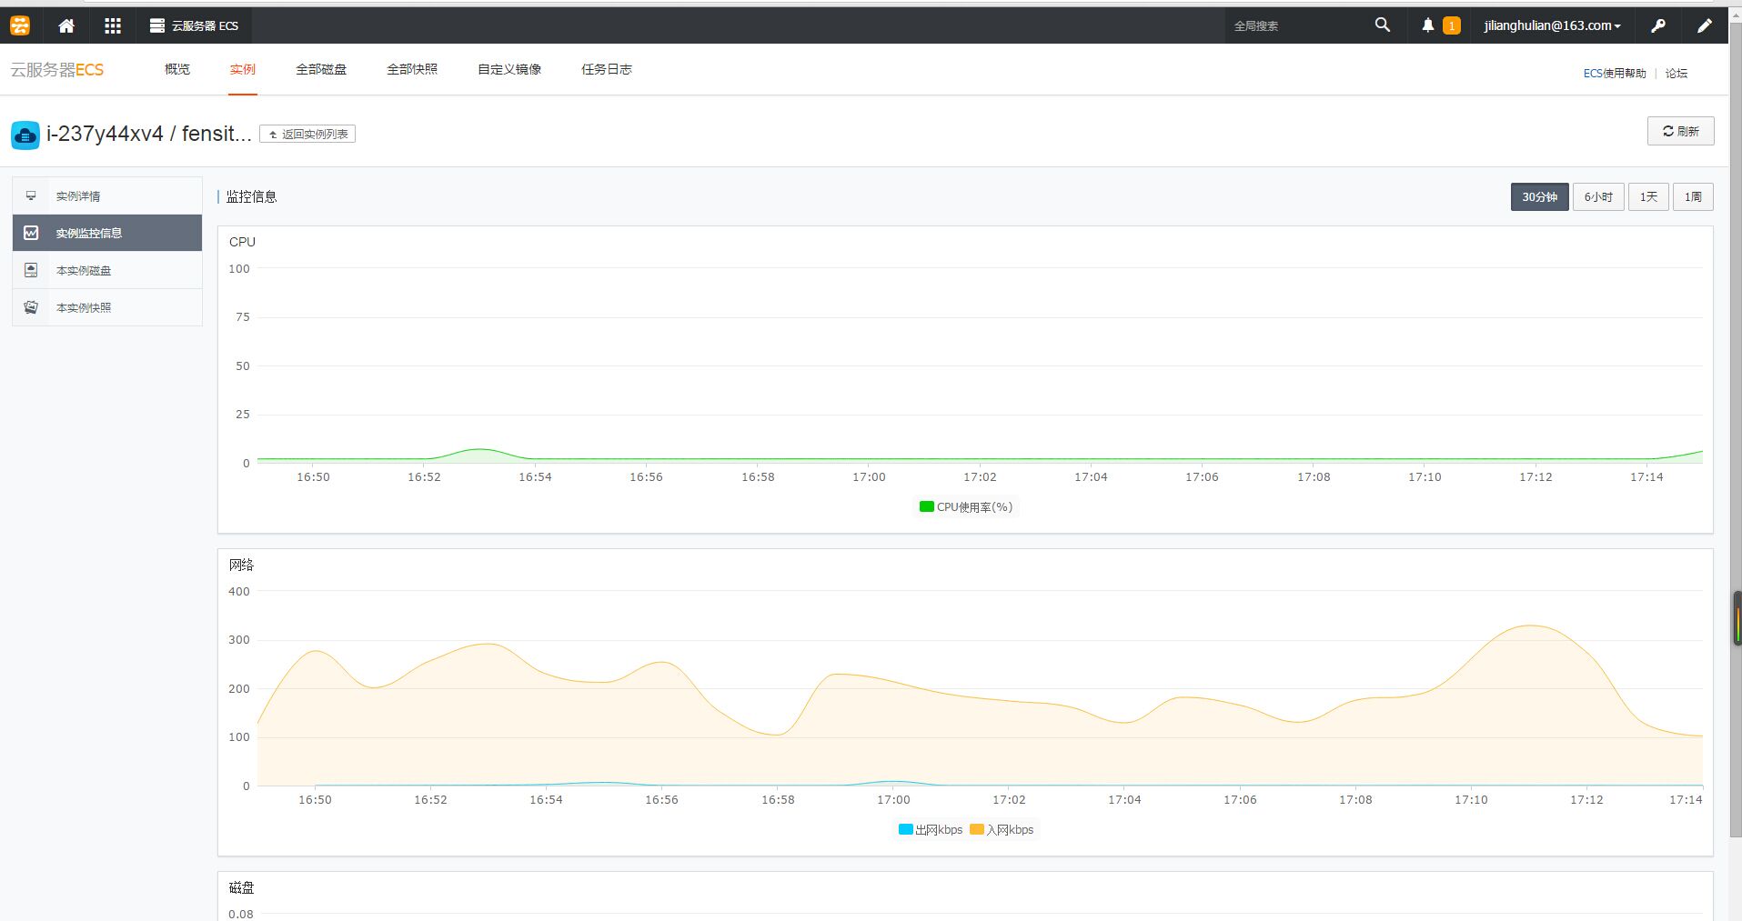This screenshot has width=1742, height=921.
Task: Select the 6小时 time range
Action: (x=1598, y=196)
